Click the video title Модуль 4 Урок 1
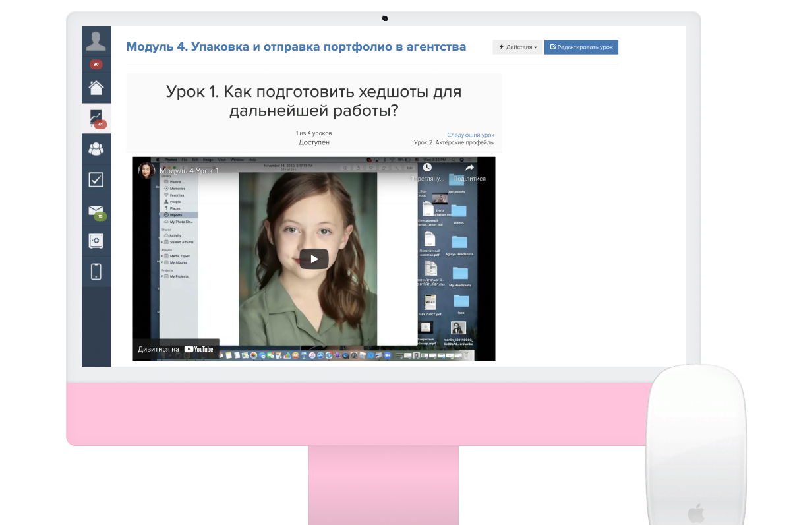 click(189, 171)
